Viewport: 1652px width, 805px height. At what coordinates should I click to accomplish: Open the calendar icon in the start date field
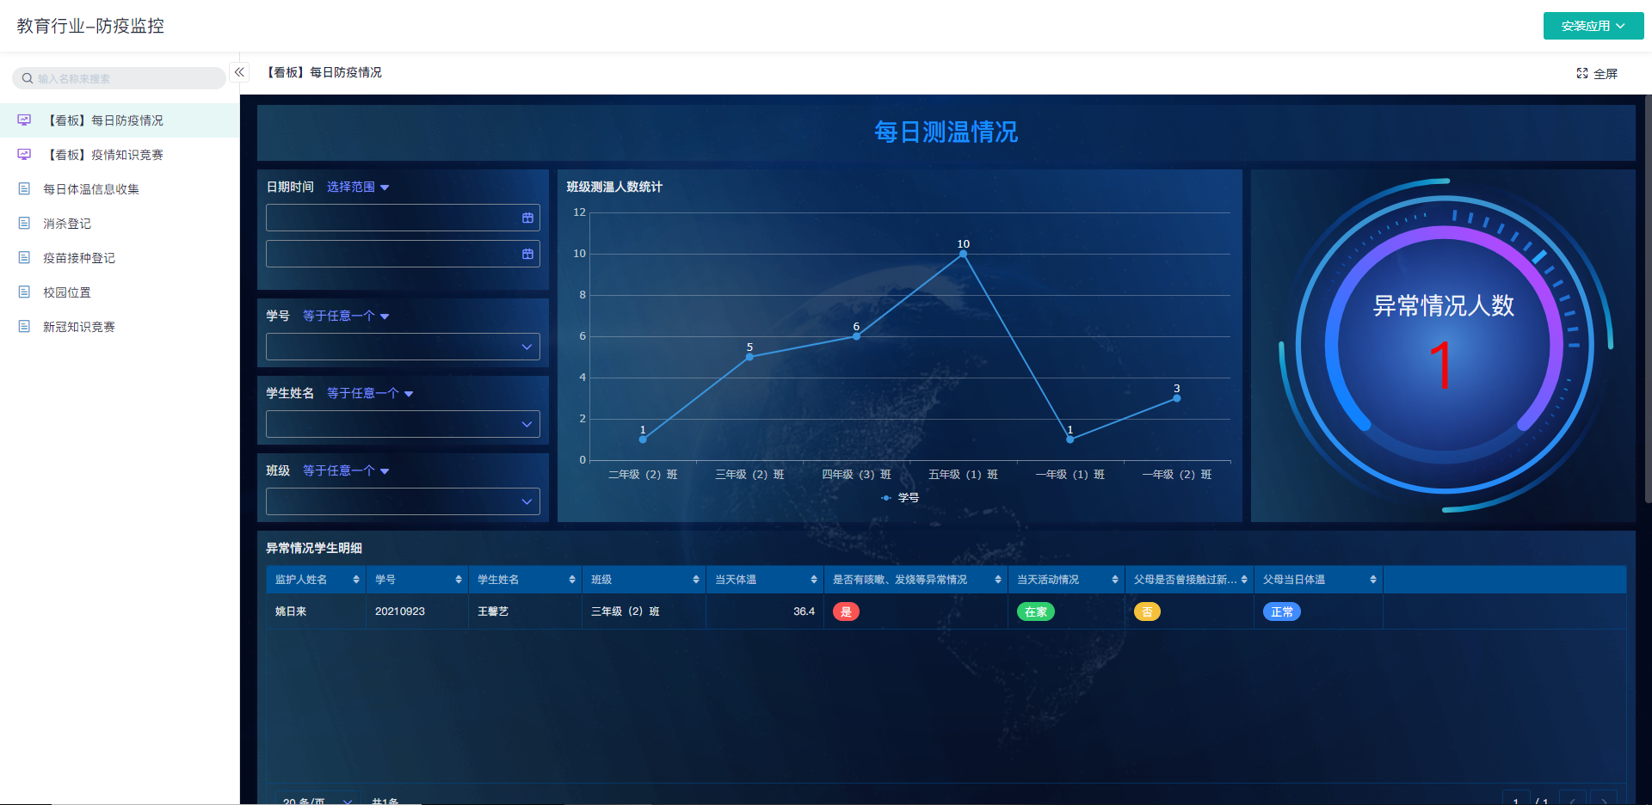click(x=527, y=218)
